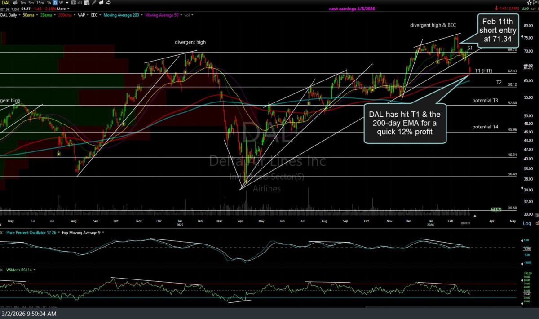Toggle Log scale on price axis
This screenshot has width=539, height=319.
coord(527,223)
